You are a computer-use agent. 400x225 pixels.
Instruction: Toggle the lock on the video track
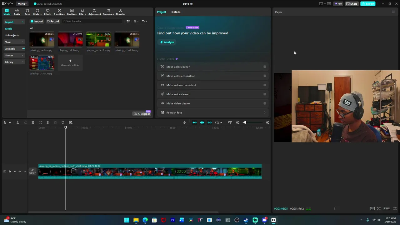pos(10,171)
